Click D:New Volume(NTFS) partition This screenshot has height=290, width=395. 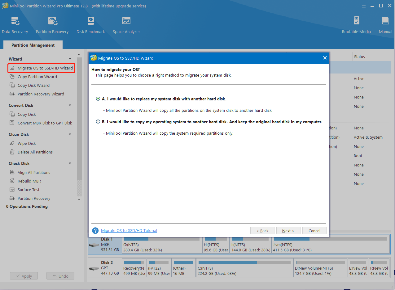pos(320,267)
